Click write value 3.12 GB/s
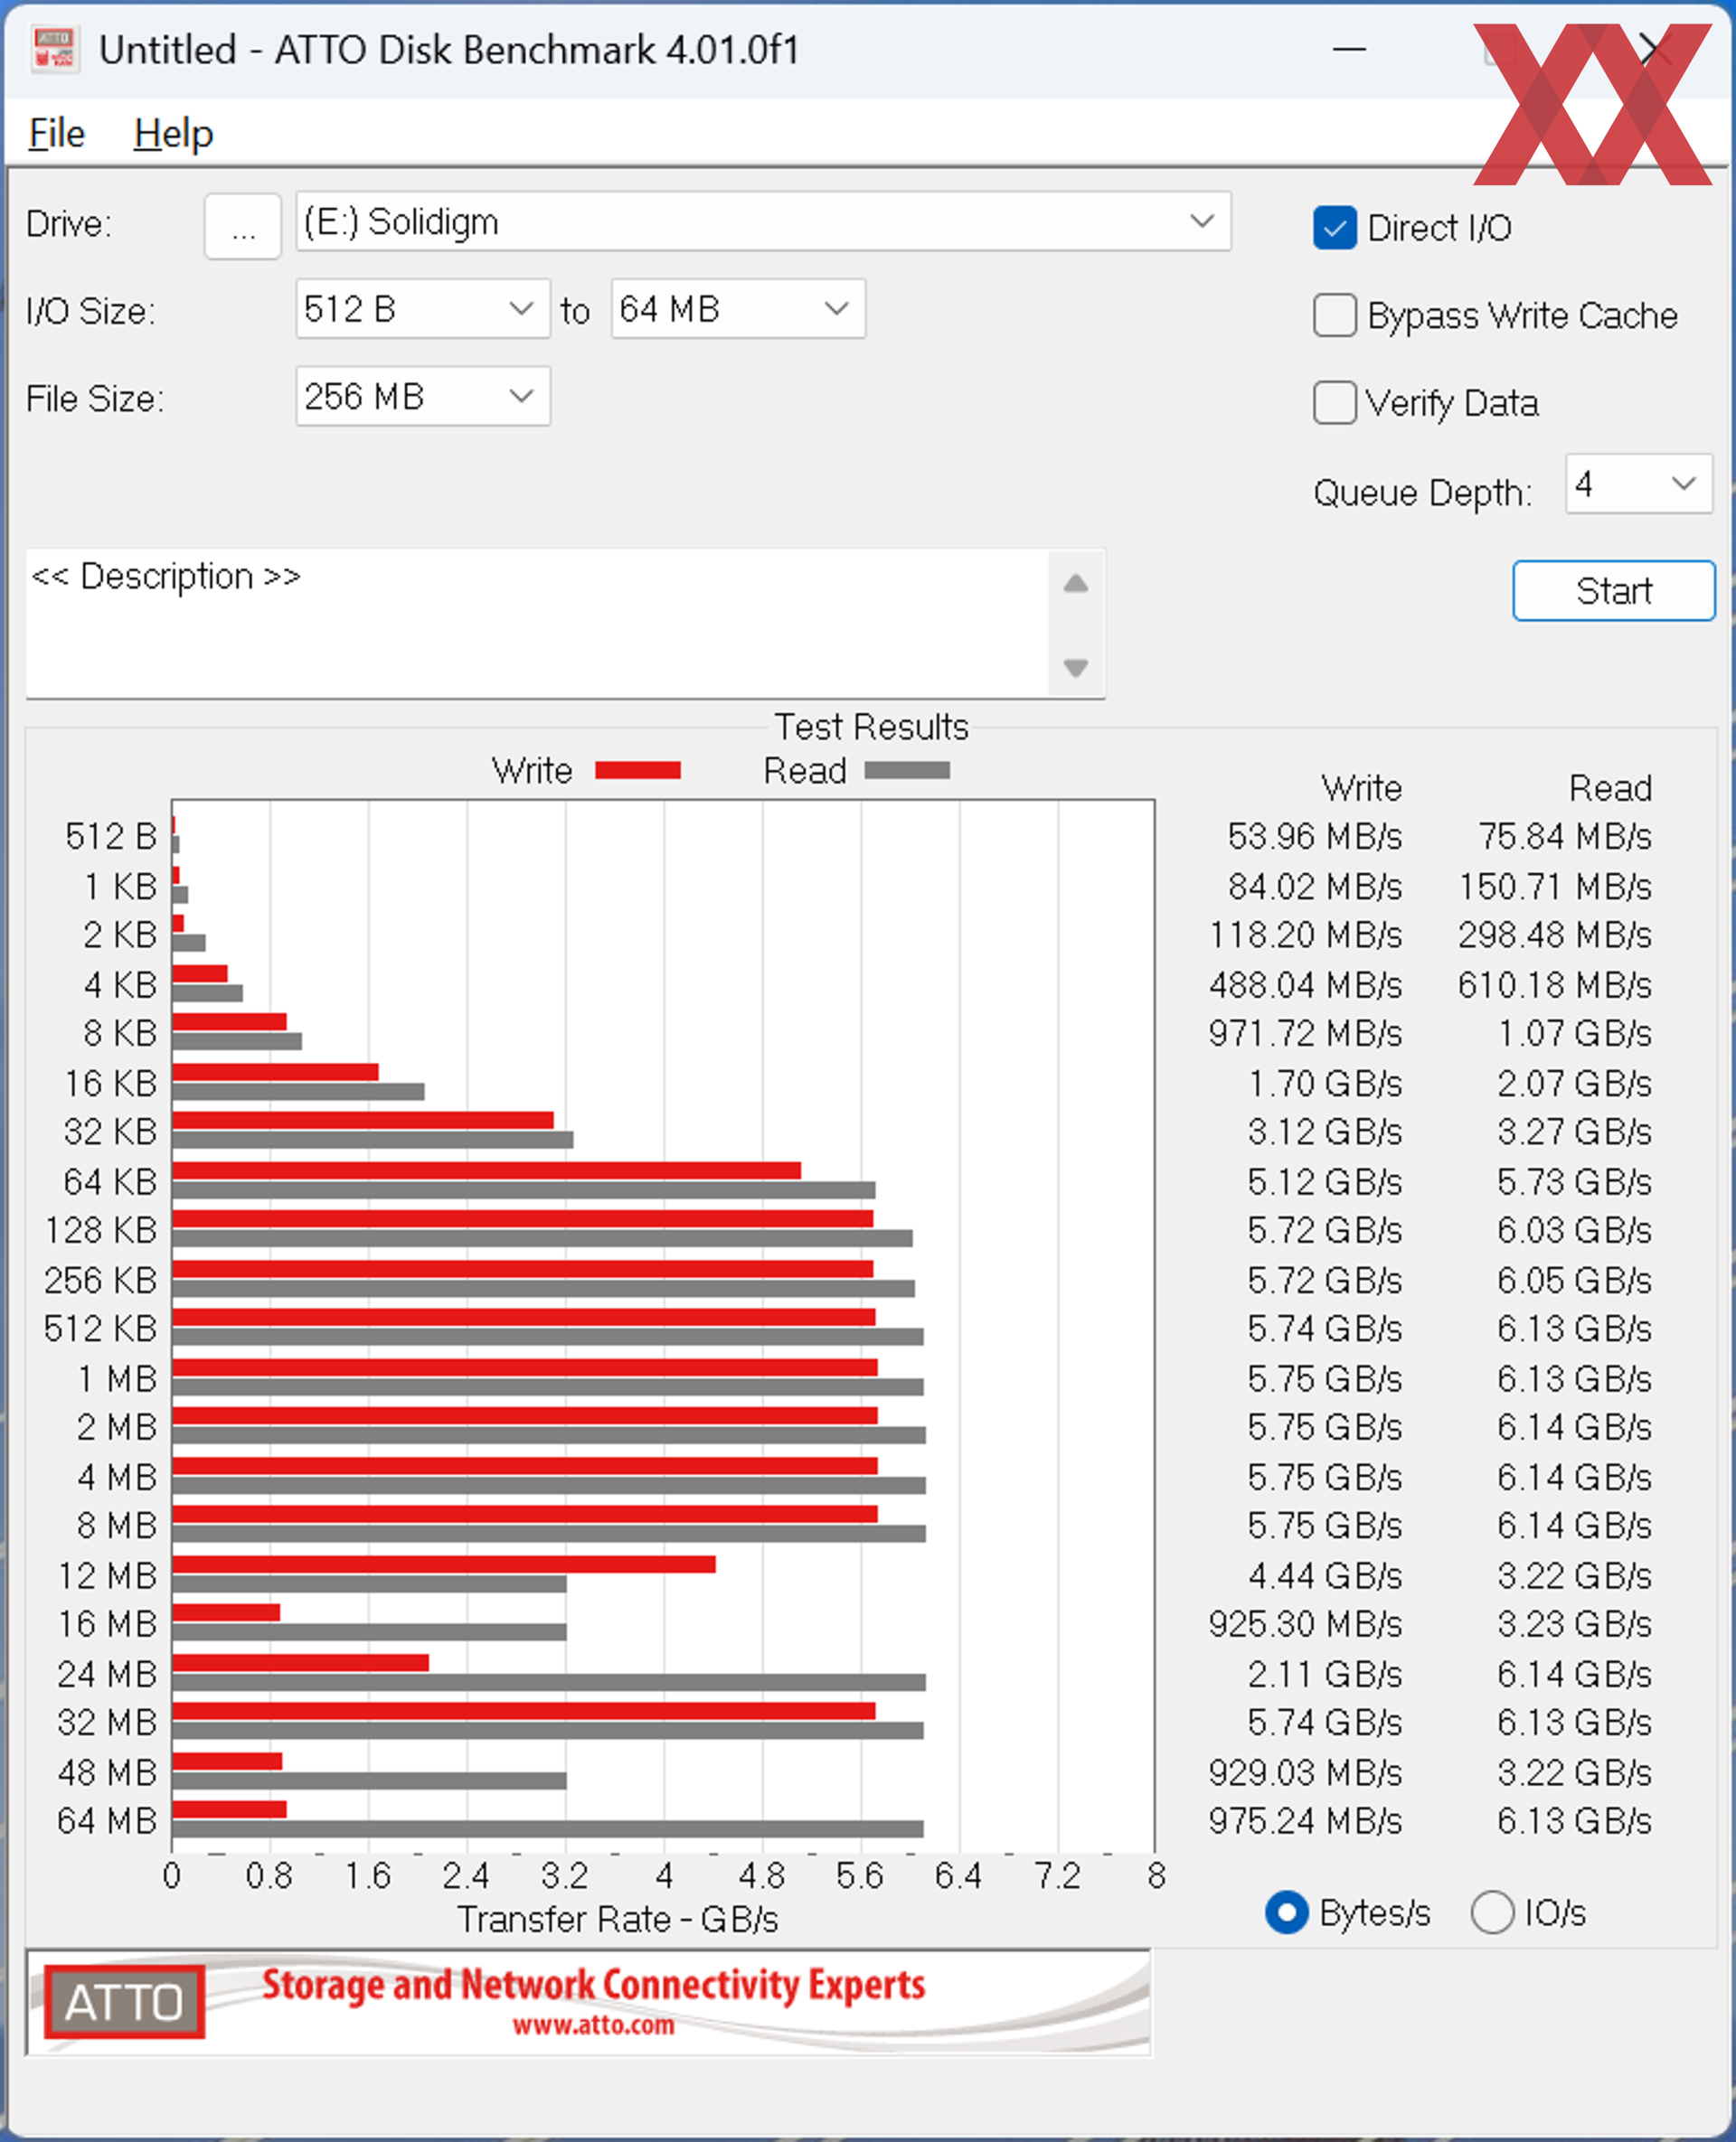The image size is (1736, 2142). (x=1324, y=1132)
